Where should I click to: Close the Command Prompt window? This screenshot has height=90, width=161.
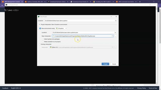pyautogui.click(x=155, y=5)
